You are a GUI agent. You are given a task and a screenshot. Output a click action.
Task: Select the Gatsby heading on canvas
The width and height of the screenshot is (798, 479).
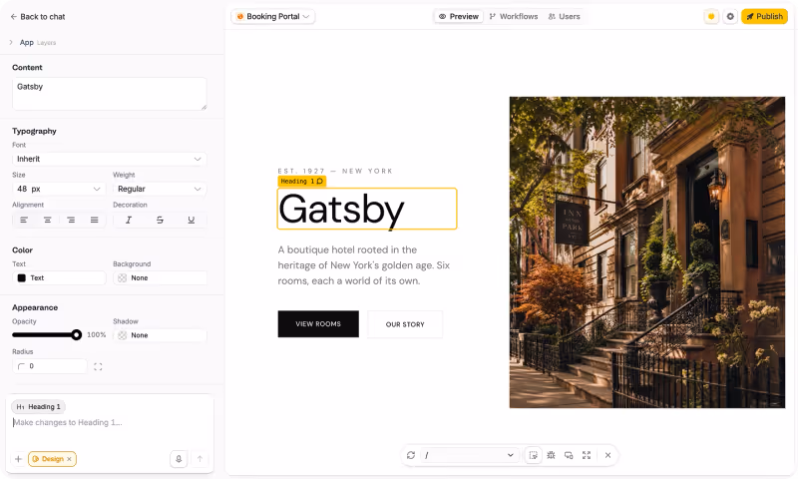click(x=367, y=209)
